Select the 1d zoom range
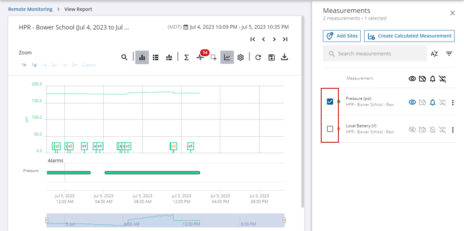The height and width of the screenshot is (231, 464). (34, 65)
